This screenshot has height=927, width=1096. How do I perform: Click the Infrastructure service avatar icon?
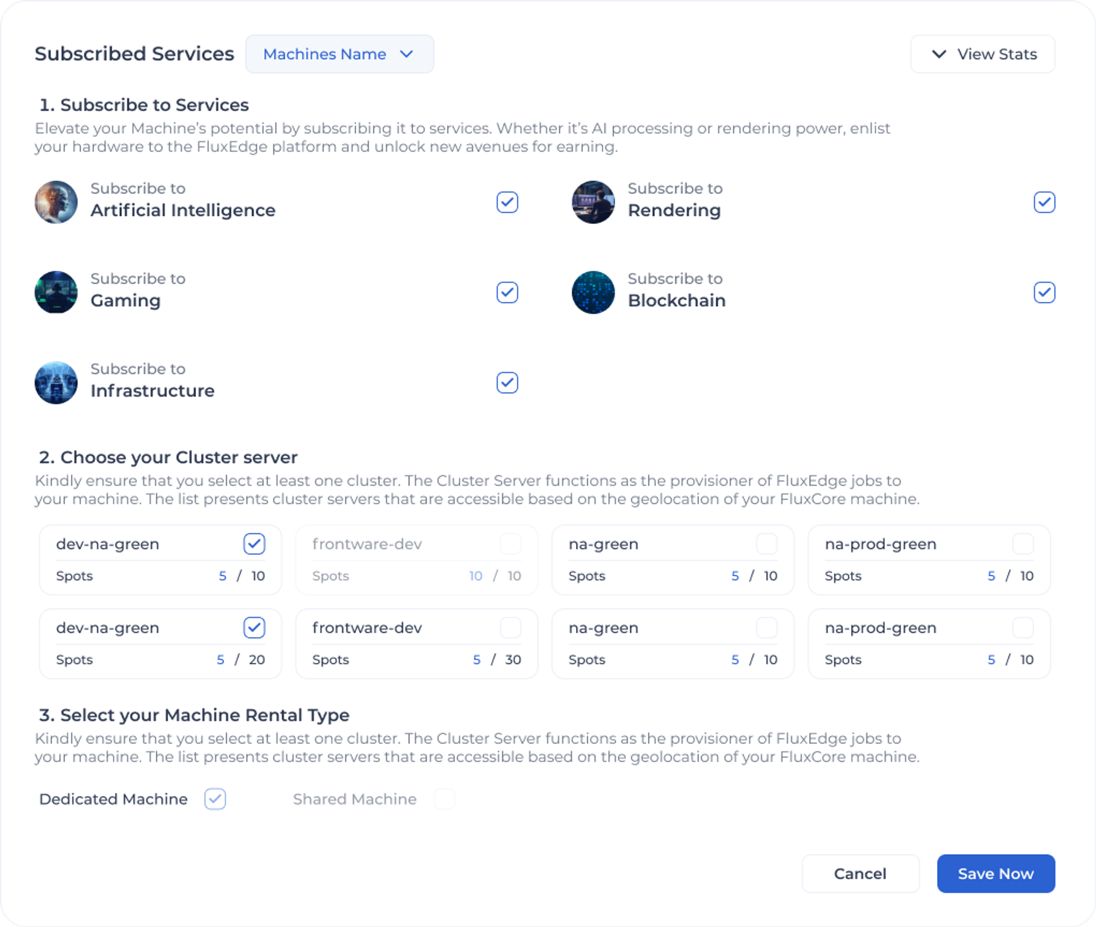pyautogui.click(x=56, y=383)
